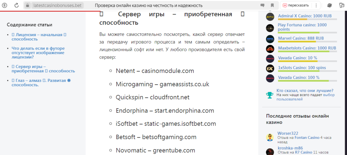Open the planet icon in browser toolbar
Viewport: 347px width, 155px height.
(x=330, y=5)
